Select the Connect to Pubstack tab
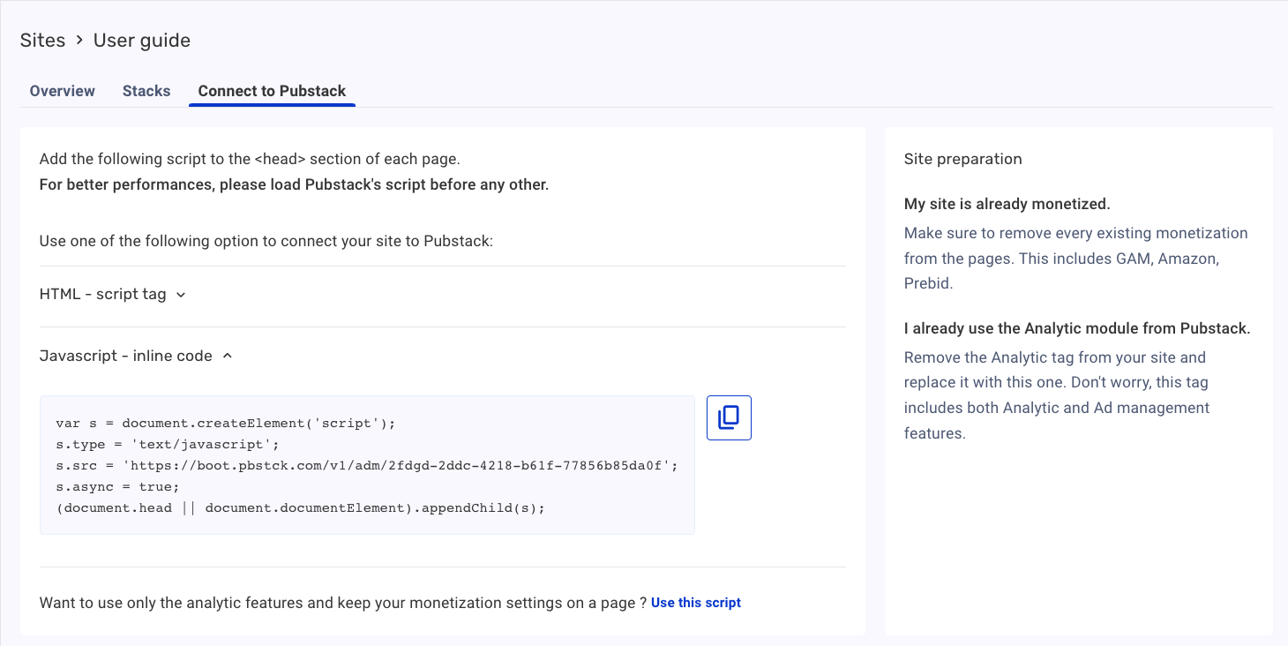Screen dimensions: 1288x646 point(272,91)
